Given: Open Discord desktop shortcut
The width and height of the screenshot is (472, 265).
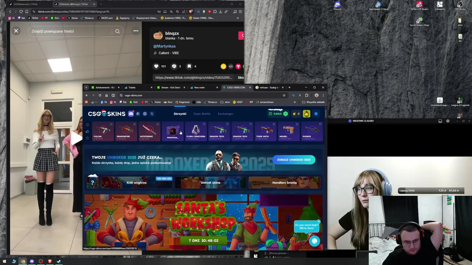Looking at the screenshot, I should pos(337,6).
